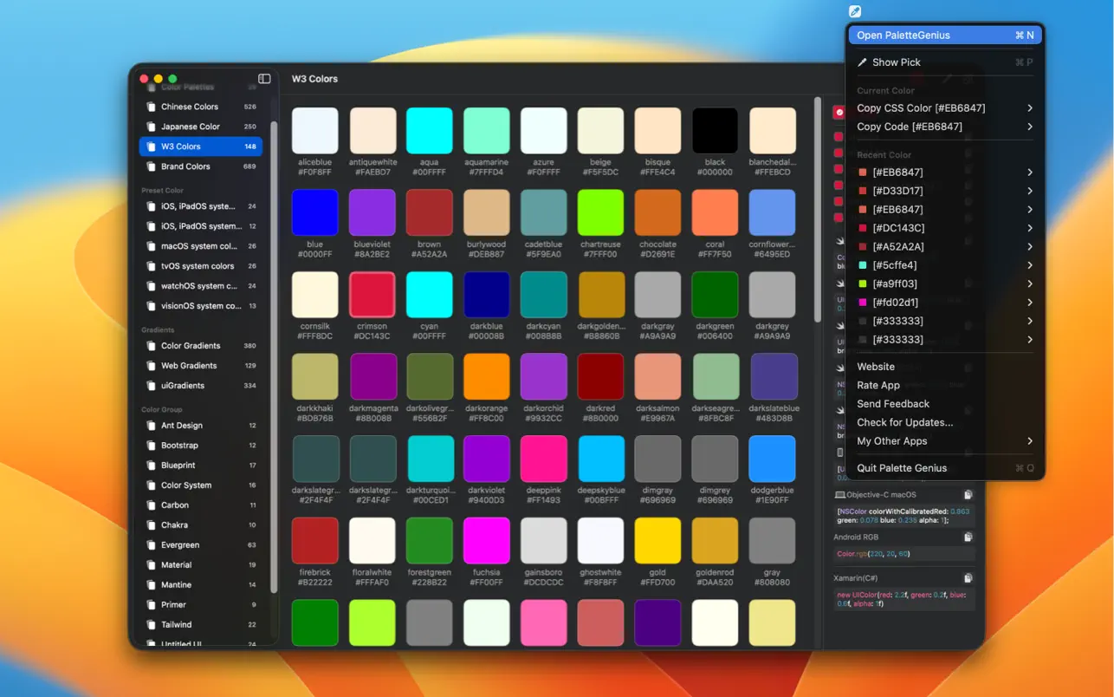Click the copy icon next to Objective-C macOS code
Screen dimensions: 1114x697
(x=968, y=494)
